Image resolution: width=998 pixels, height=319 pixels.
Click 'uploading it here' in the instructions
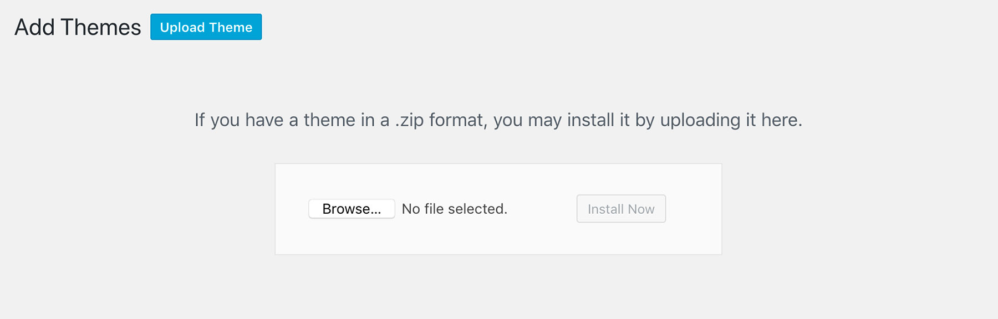(x=731, y=120)
